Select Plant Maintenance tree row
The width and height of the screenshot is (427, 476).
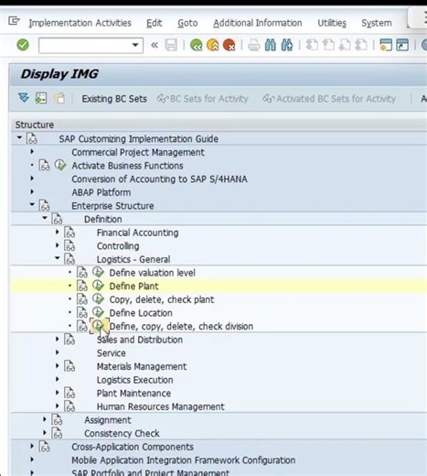[x=133, y=394]
